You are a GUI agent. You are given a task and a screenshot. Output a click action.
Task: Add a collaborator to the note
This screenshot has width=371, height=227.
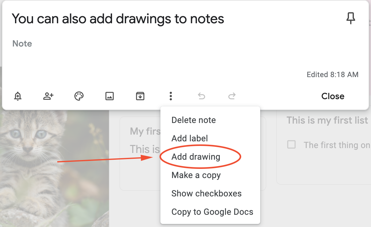48,96
